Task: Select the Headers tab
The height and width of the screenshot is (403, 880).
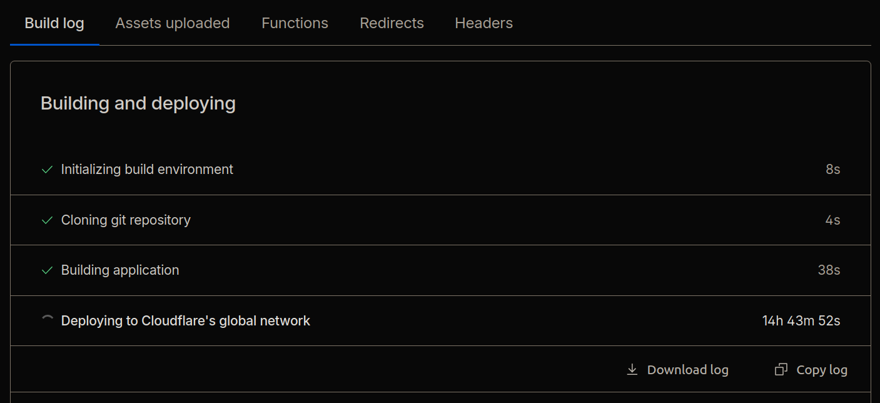Action: 483,23
